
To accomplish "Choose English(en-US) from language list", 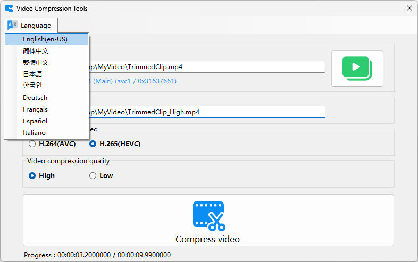I will [46, 39].
